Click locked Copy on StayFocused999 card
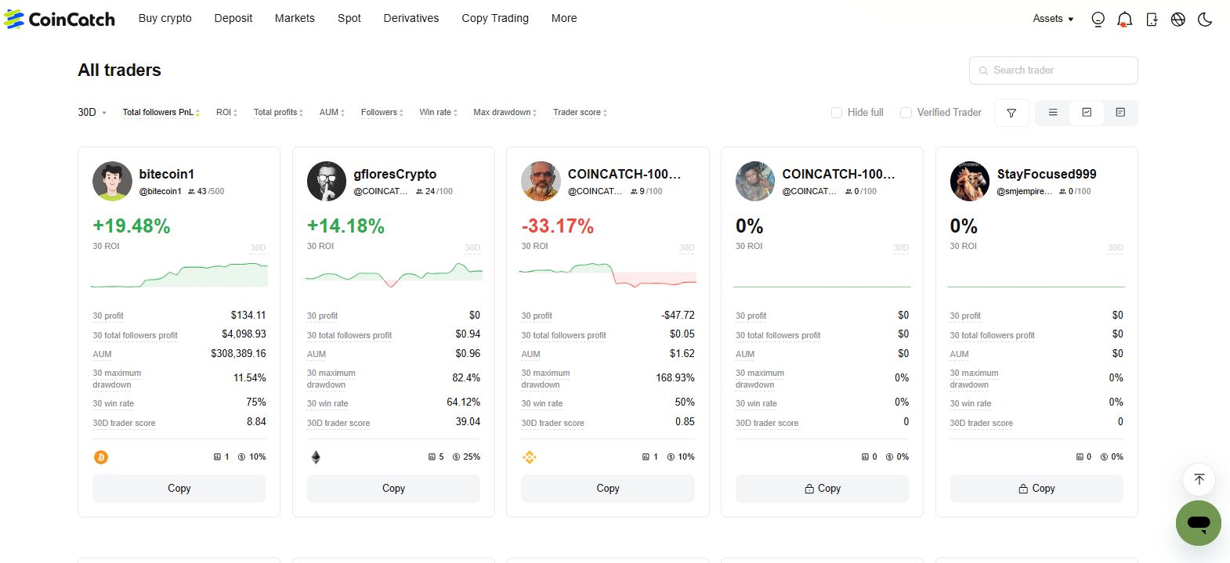 click(1036, 489)
